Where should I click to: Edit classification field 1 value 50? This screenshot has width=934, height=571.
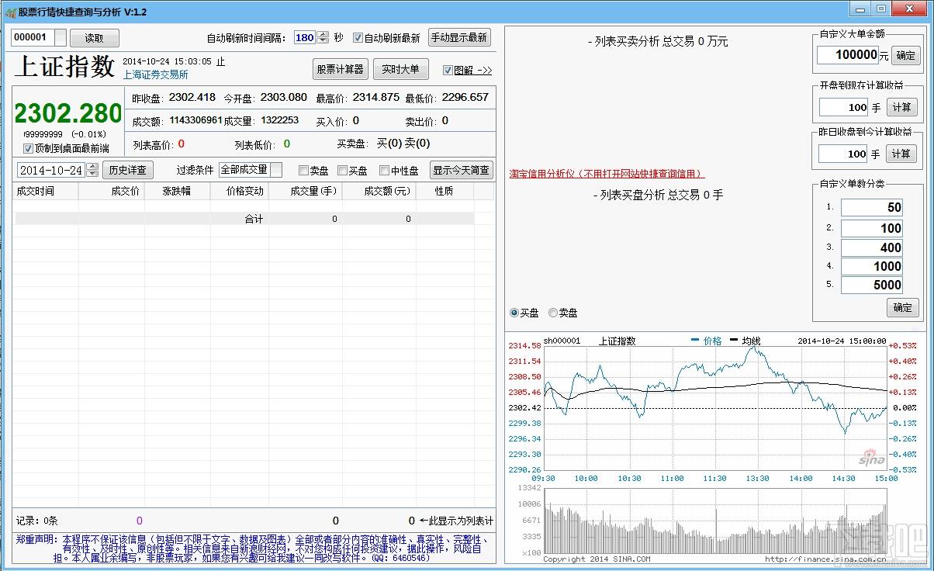point(872,207)
